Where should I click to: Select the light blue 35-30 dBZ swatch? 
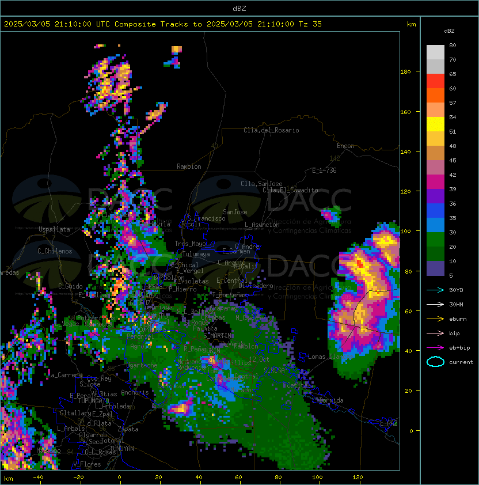435,225
